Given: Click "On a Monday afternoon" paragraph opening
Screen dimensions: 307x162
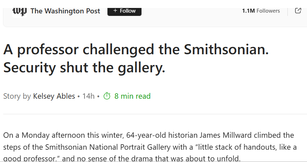Looking at the screenshot, I should tap(37, 136).
